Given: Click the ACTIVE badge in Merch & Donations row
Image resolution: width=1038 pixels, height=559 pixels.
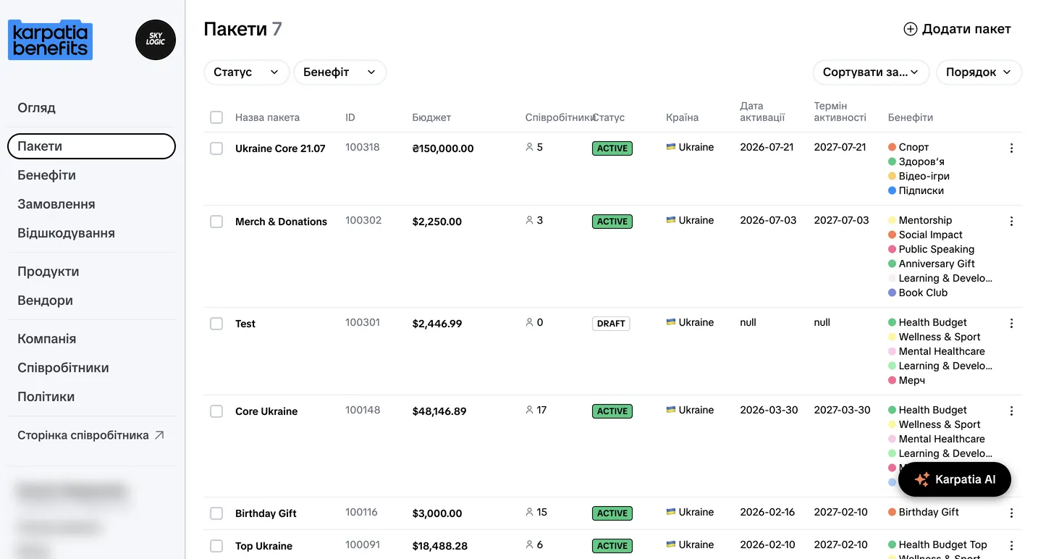Looking at the screenshot, I should [x=612, y=222].
